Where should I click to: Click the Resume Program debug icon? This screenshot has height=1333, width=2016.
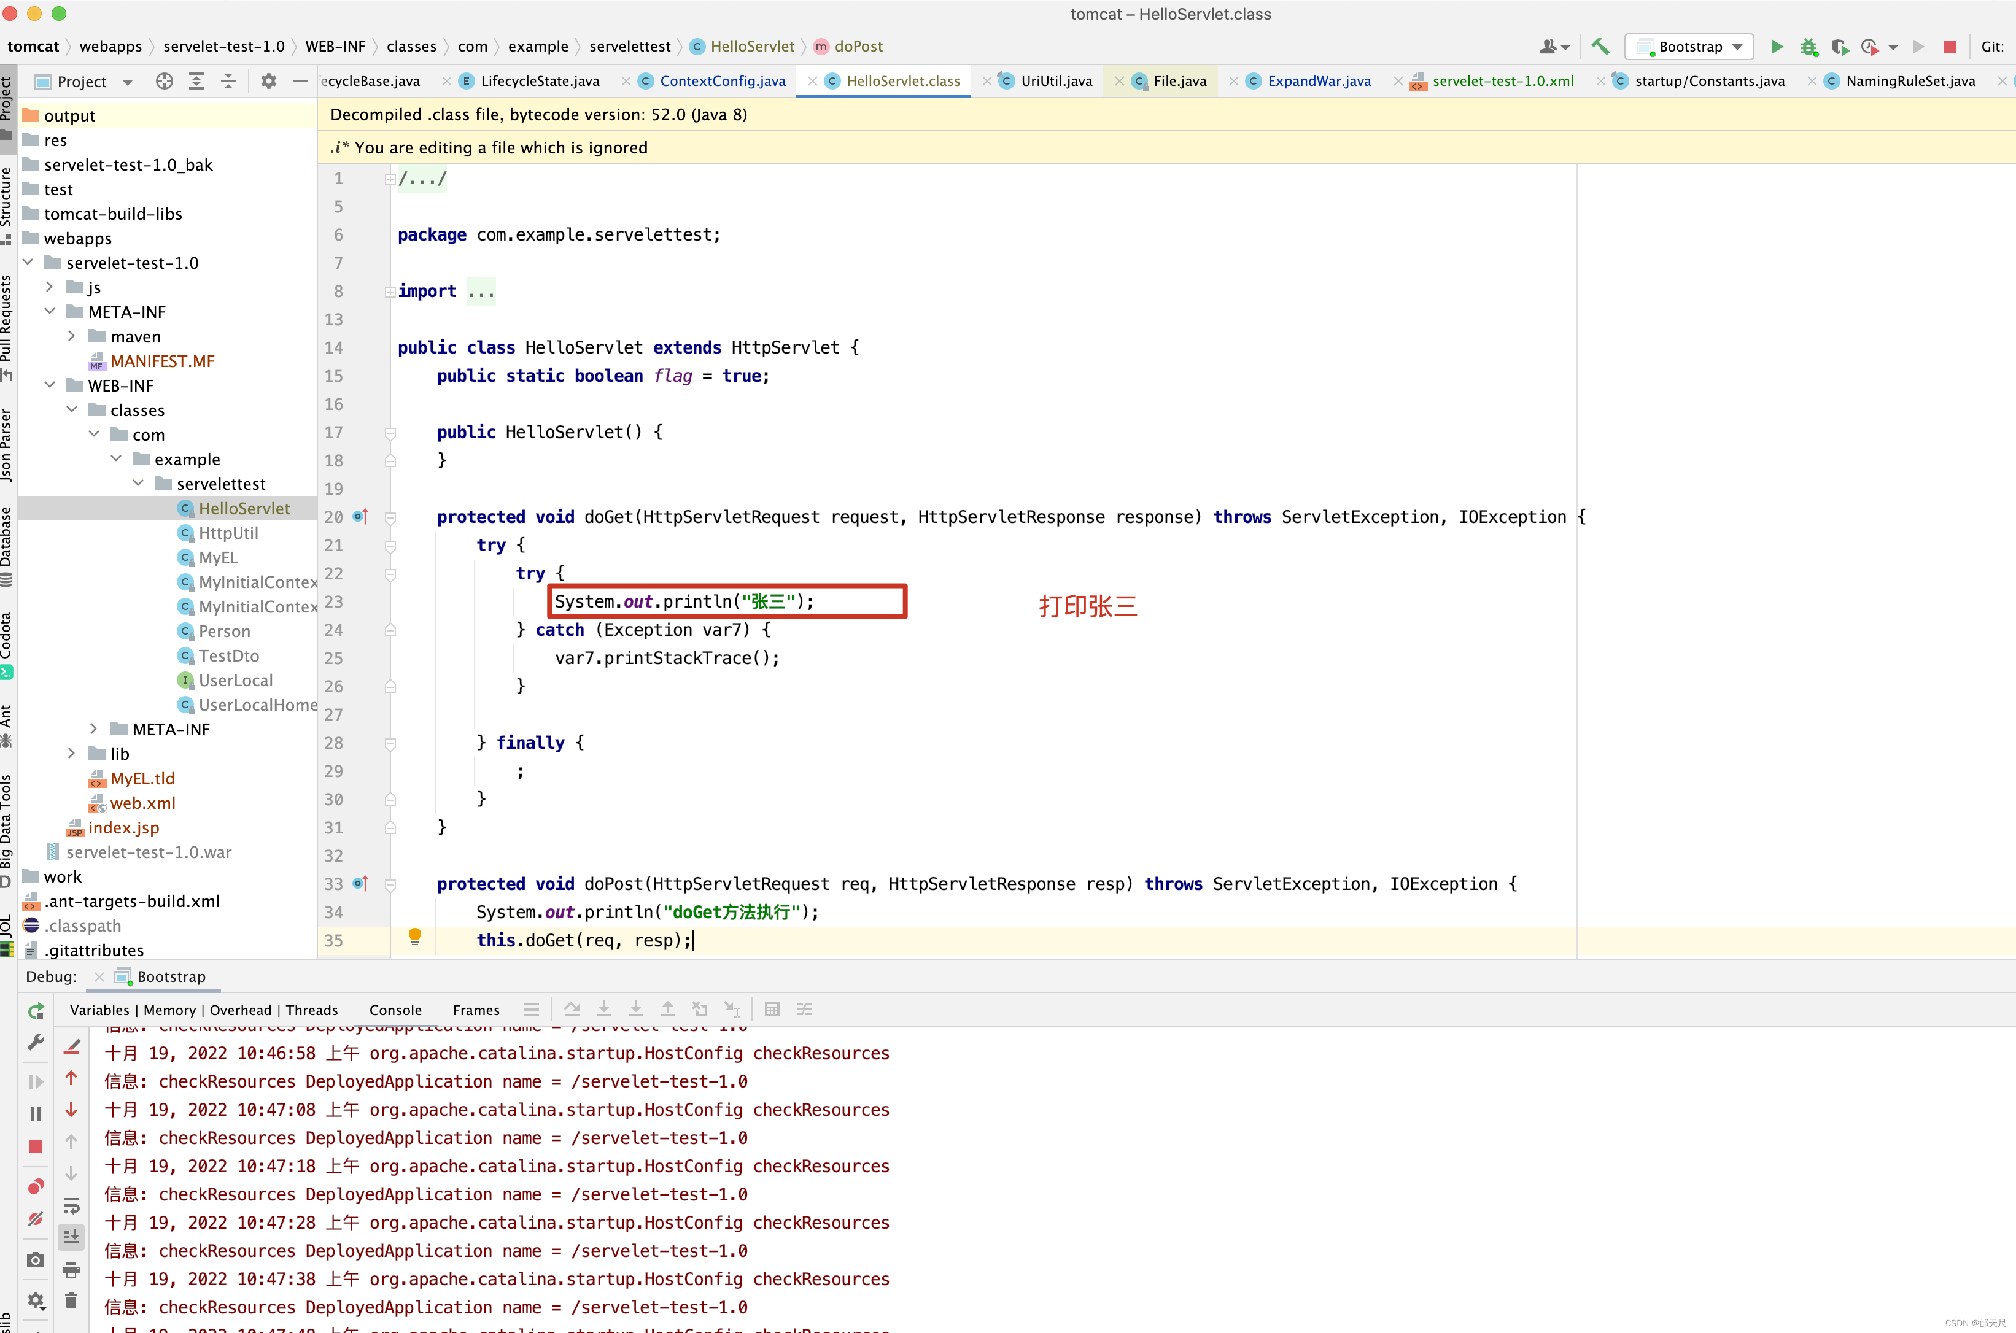34,1080
